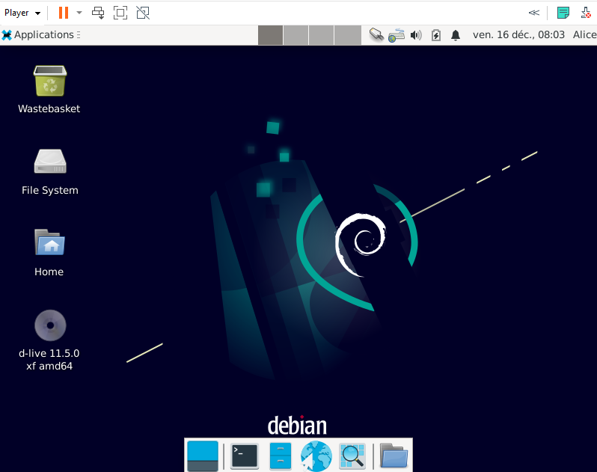
Task: Toggle VMware Unity mode button
Action: 143,13
